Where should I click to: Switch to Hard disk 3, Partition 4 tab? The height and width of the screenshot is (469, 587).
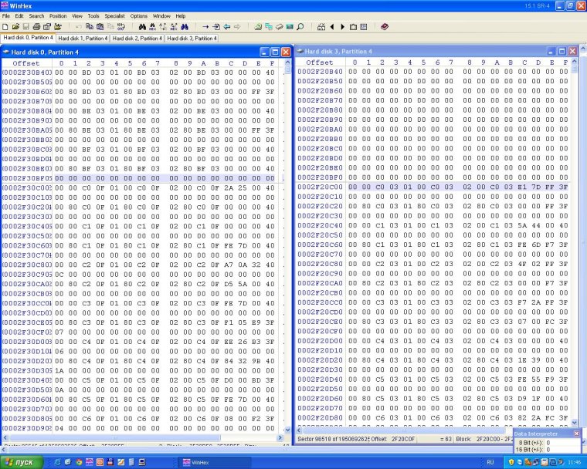pos(192,38)
